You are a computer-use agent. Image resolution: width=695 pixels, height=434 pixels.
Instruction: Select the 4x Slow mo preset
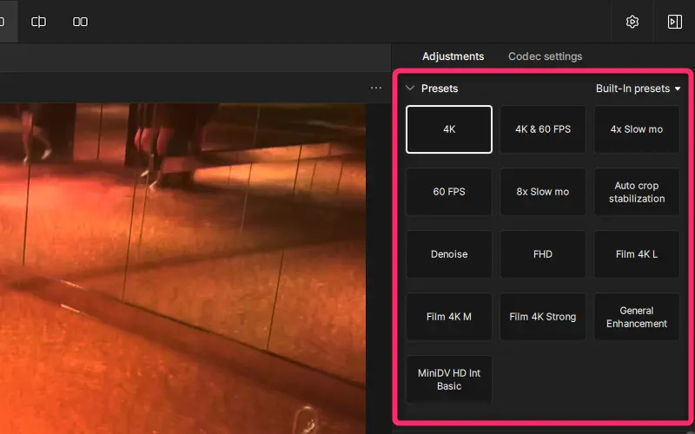tap(637, 129)
